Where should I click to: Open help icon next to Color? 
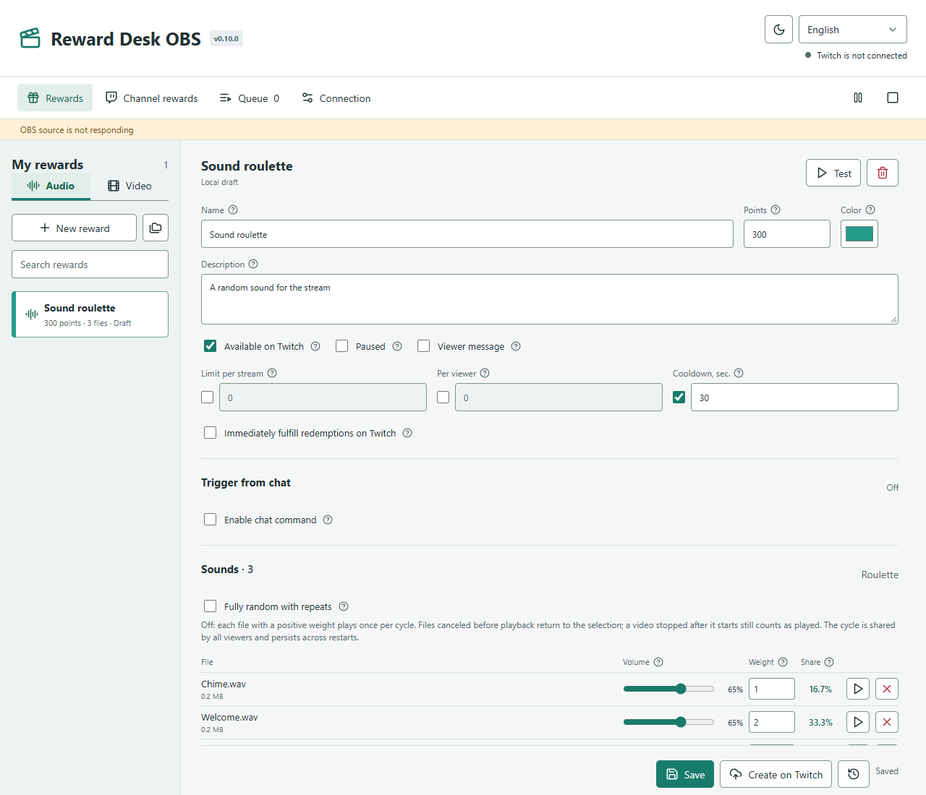[870, 210]
